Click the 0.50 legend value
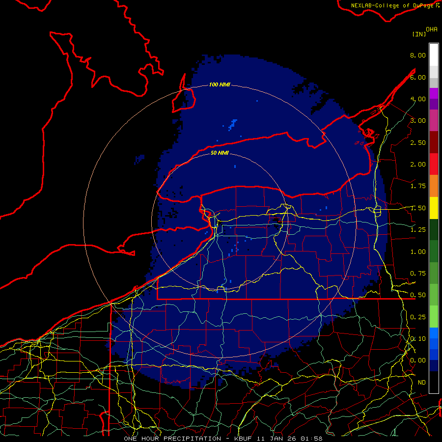The width and height of the screenshot is (442, 442). [x=418, y=295]
